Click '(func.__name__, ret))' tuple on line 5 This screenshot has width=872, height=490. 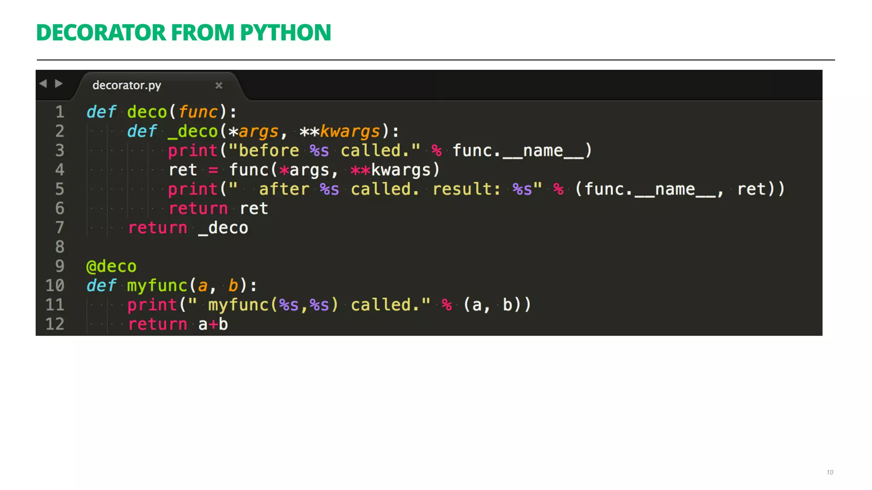tap(680, 189)
